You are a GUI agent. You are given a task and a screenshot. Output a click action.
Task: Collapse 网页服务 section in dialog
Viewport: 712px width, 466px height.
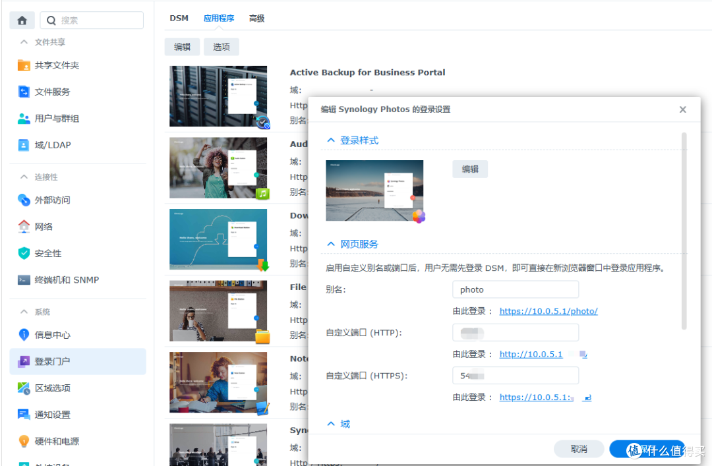click(331, 245)
